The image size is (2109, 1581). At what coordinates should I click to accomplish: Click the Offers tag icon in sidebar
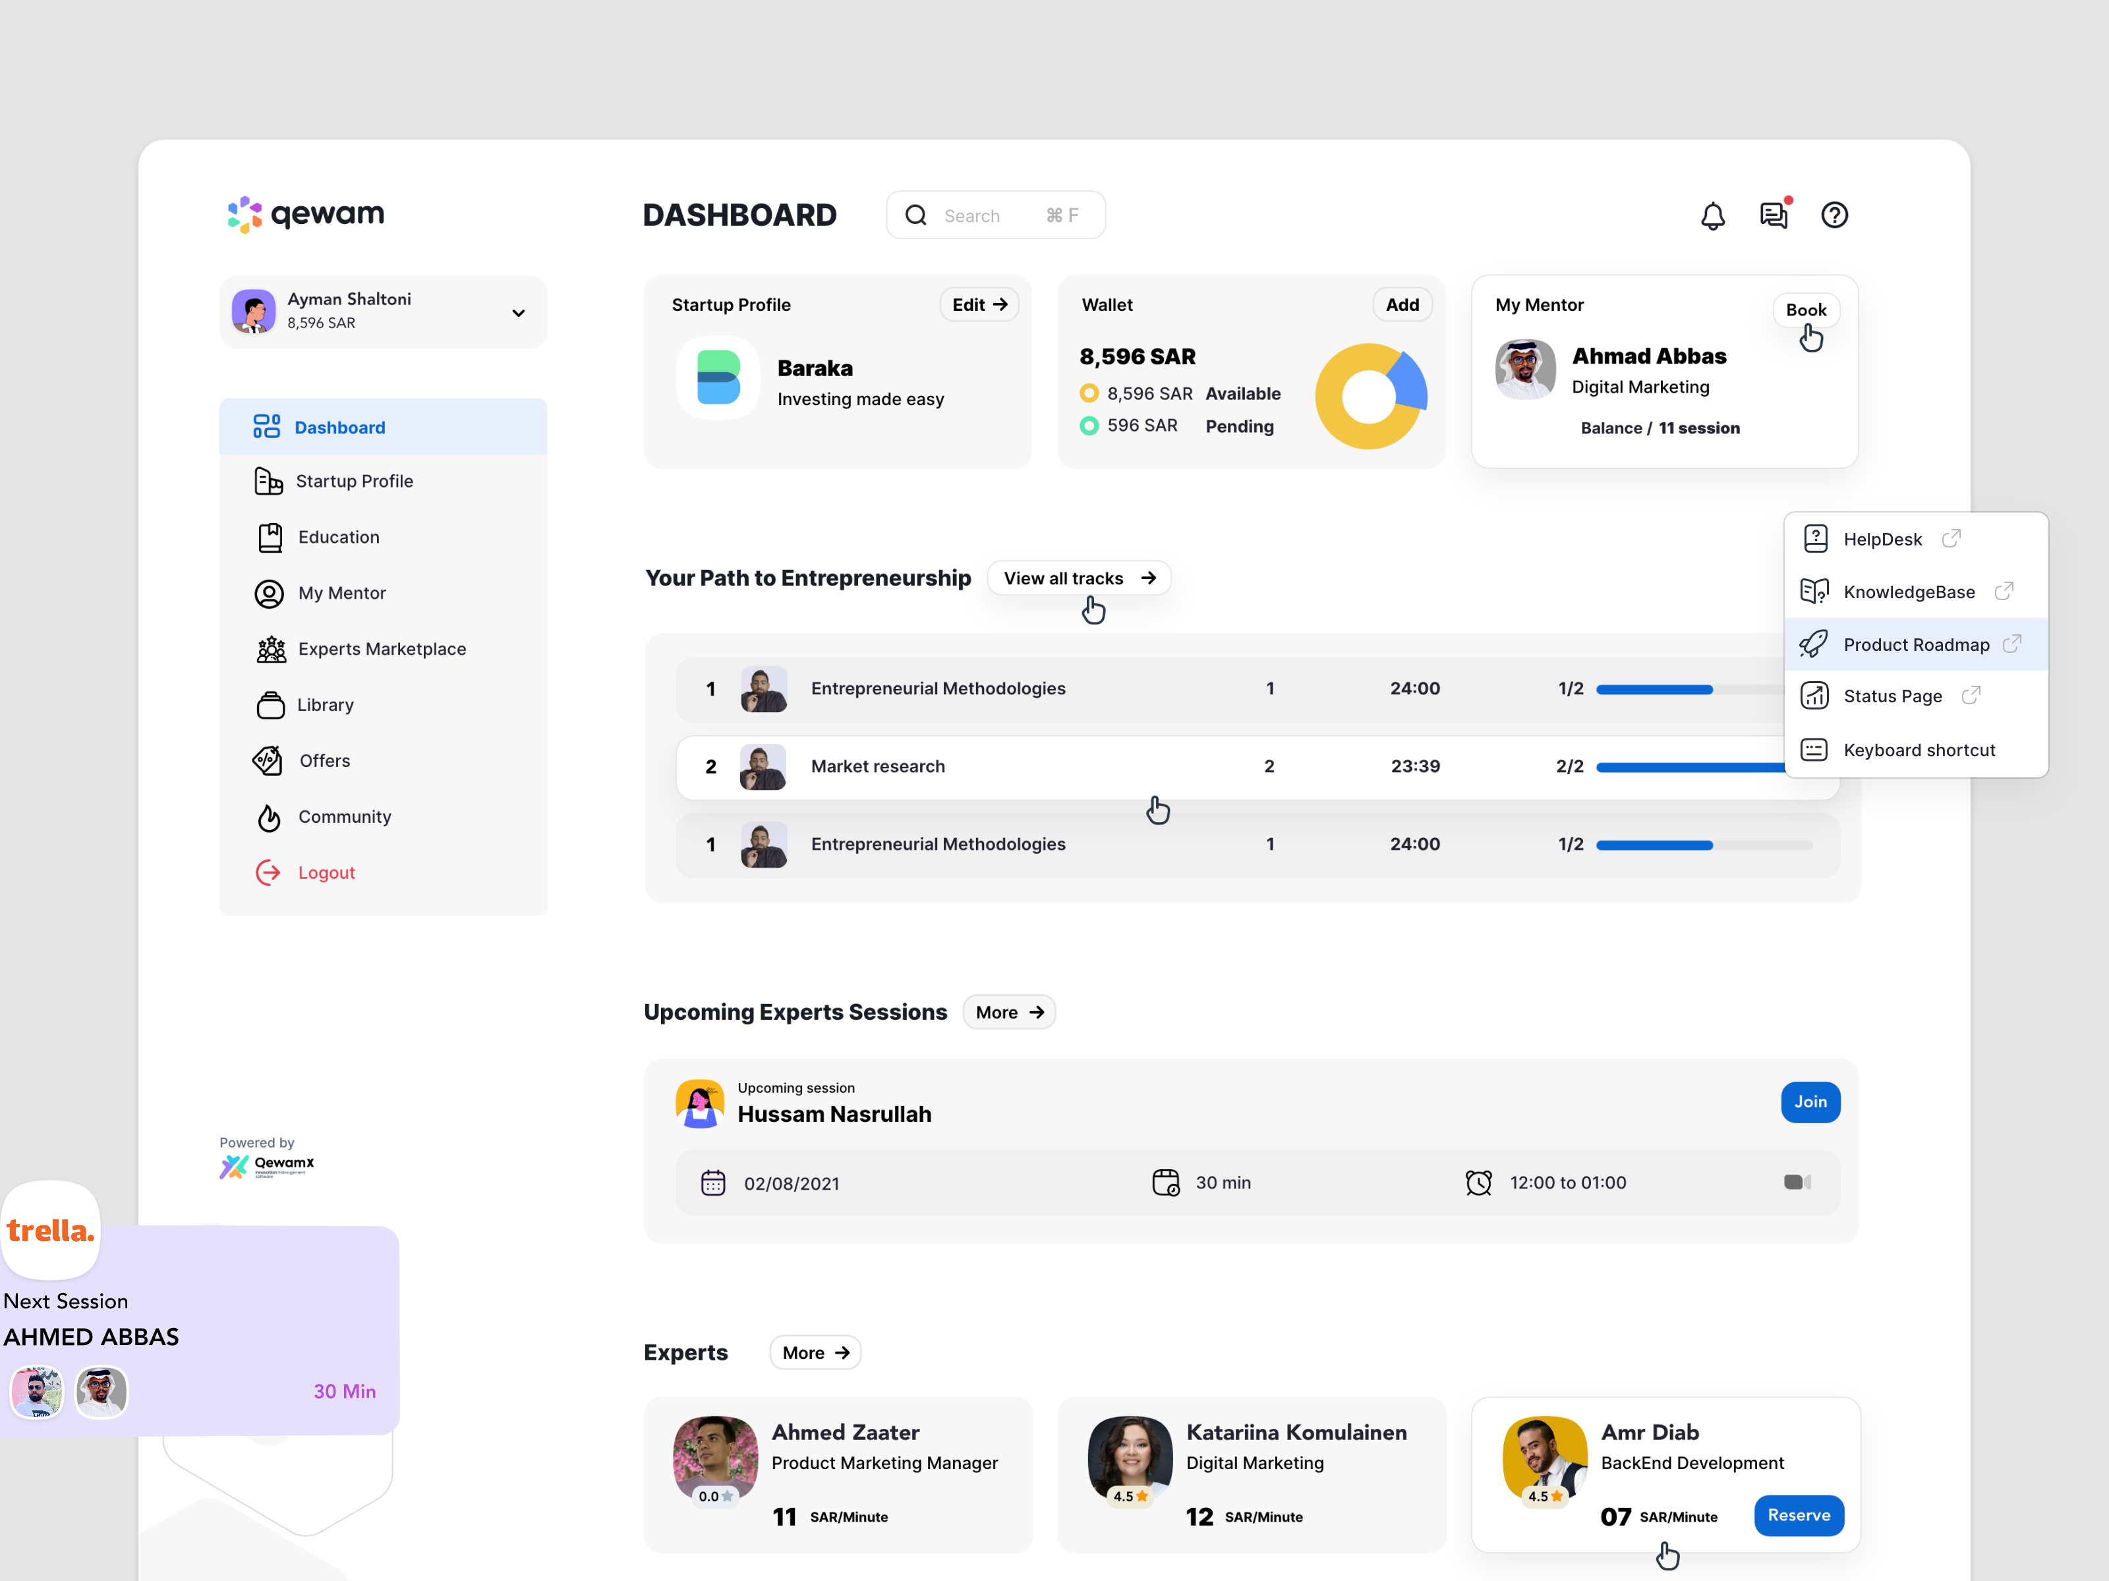tap(268, 760)
